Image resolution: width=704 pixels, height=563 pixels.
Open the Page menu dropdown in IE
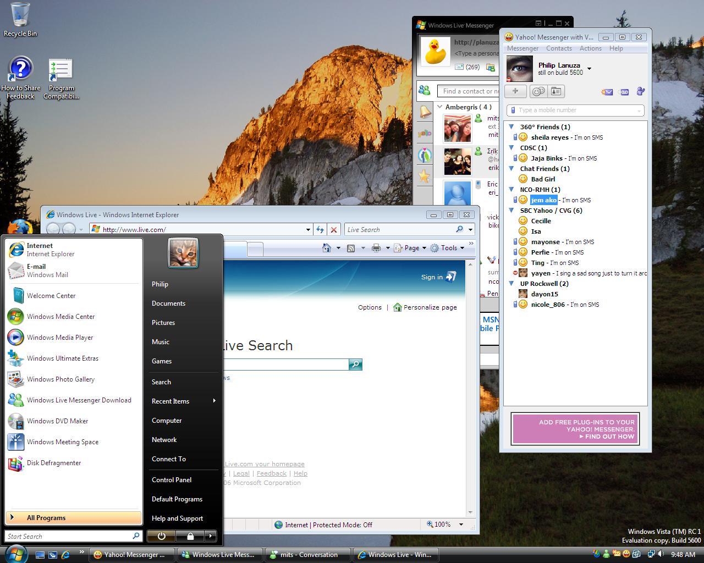[413, 248]
